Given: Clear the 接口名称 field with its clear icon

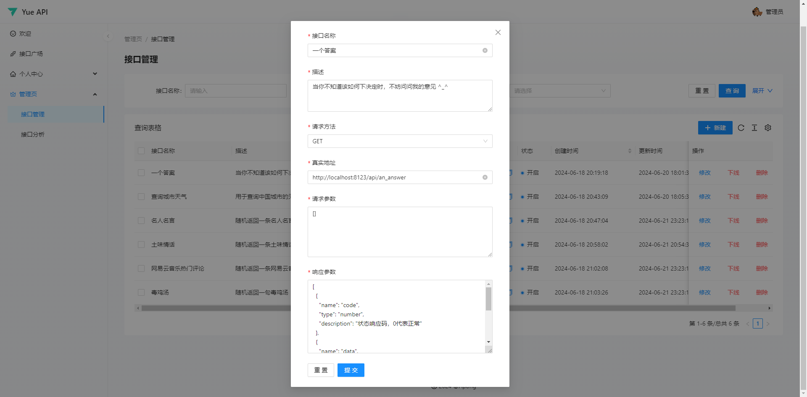Looking at the screenshot, I should pyautogui.click(x=485, y=50).
